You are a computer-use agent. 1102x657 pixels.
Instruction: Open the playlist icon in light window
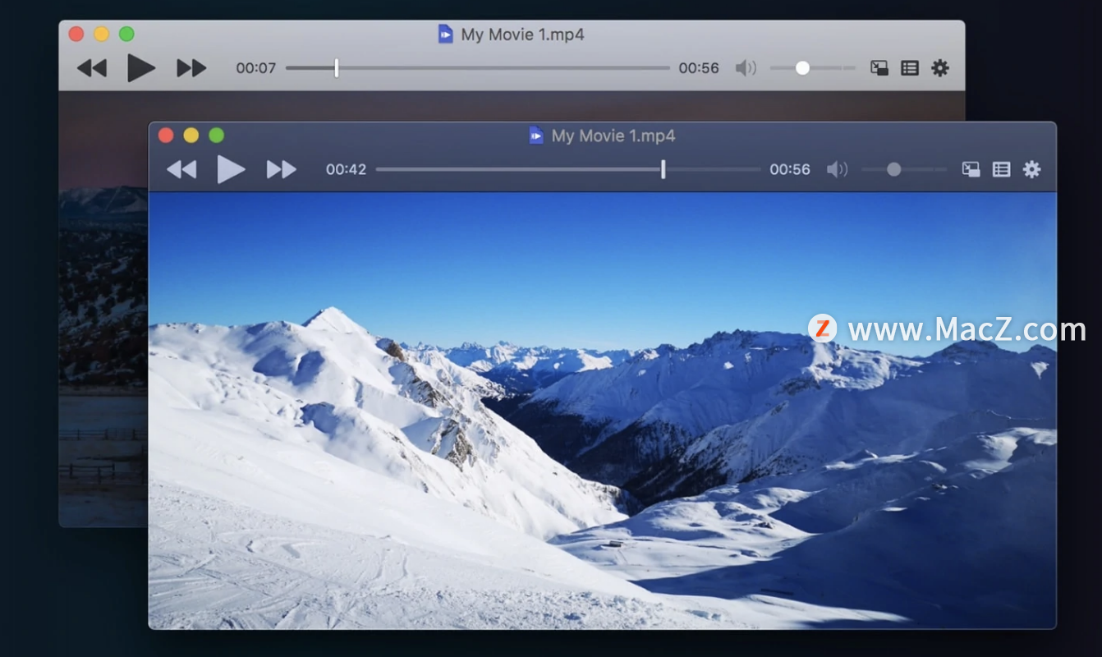pyautogui.click(x=910, y=68)
